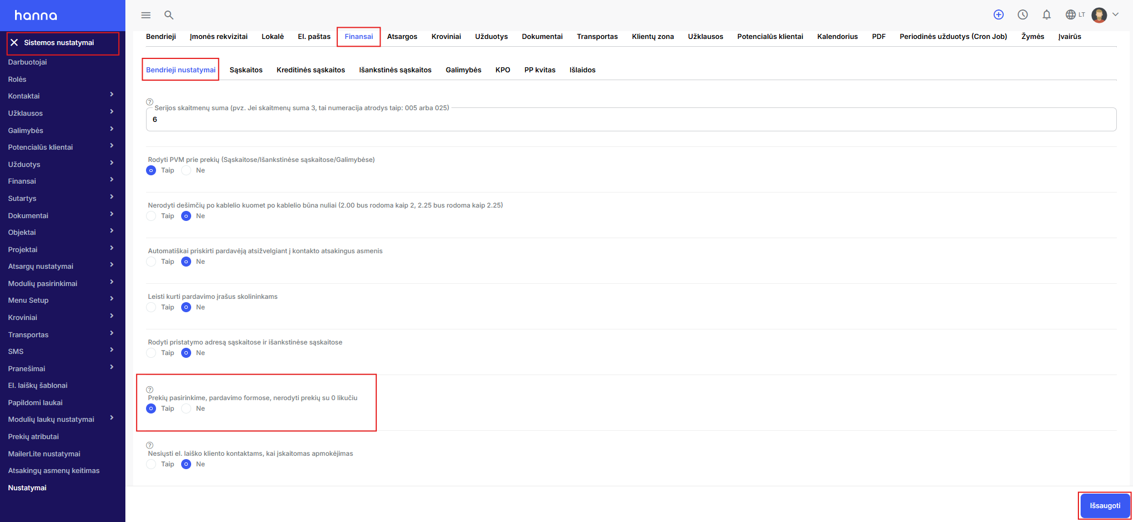The height and width of the screenshot is (522, 1133).
Task: Expand Pranešimai in the sidebar
Action: coord(112,367)
